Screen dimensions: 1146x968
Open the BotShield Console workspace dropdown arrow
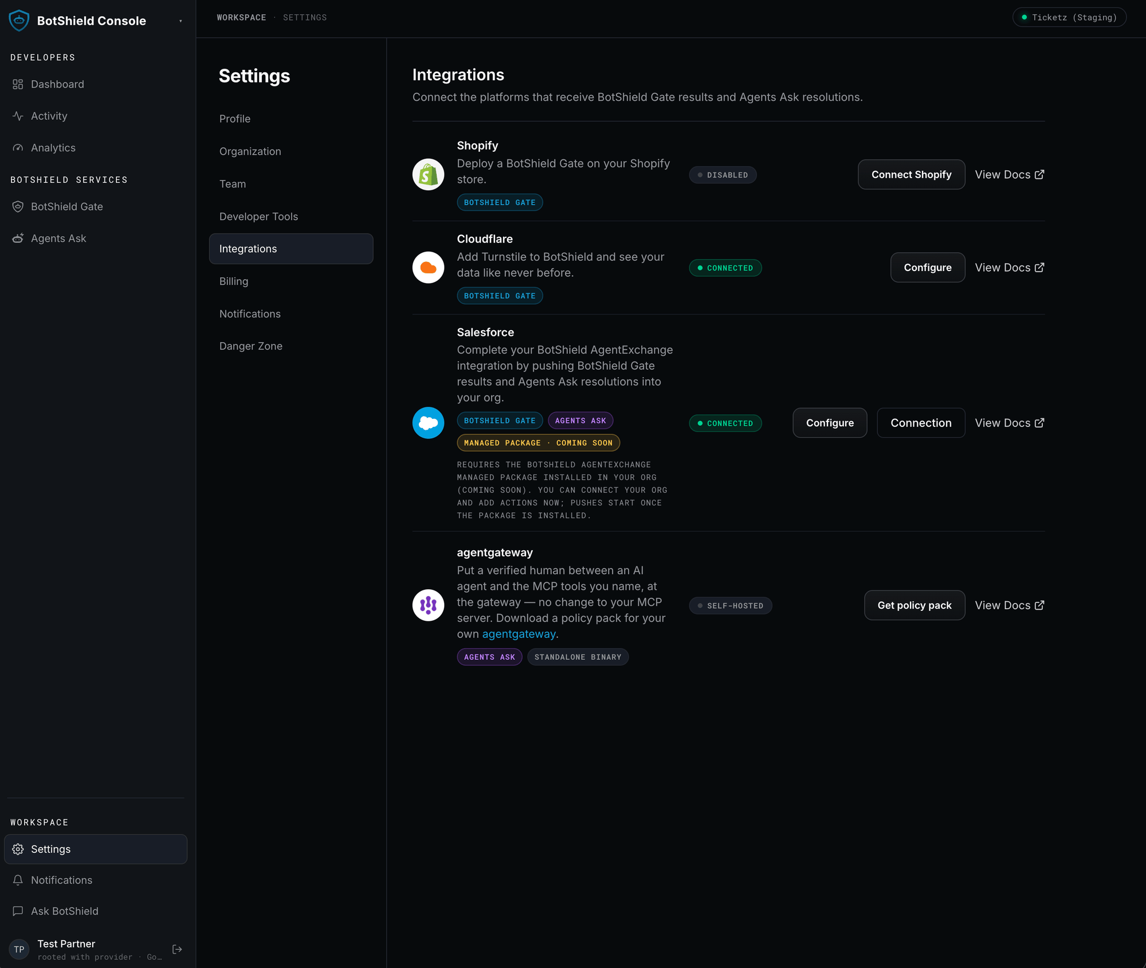180,21
